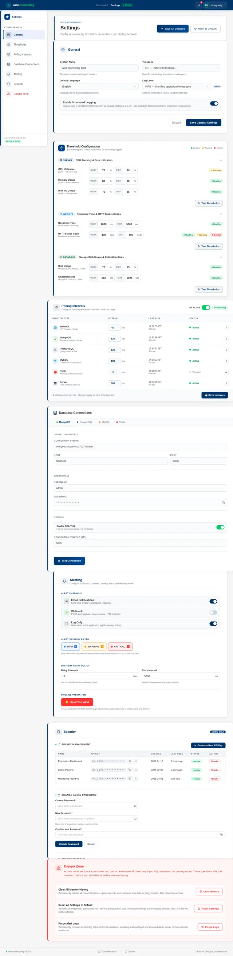Switch to the PostgreSQL connection tab
The width and height of the screenshot is (233, 956).
(85, 422)
